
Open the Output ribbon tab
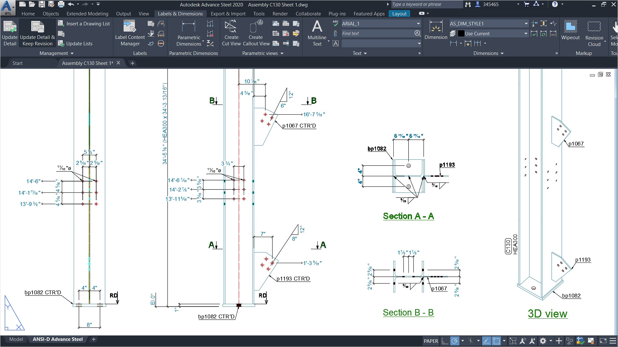pos(124,13)
